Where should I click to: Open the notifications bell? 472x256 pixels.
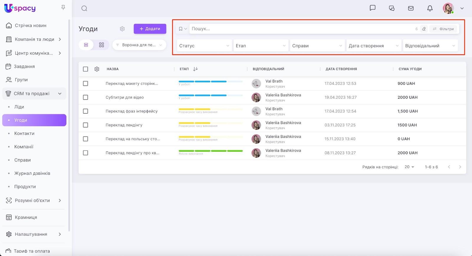(430, 8)
